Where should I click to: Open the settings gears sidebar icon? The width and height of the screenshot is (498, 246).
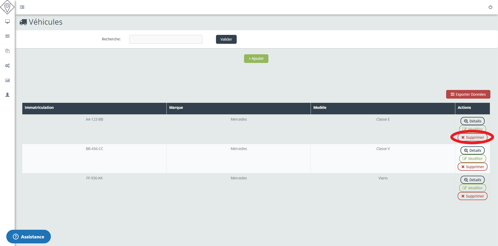tap(7, 66)
